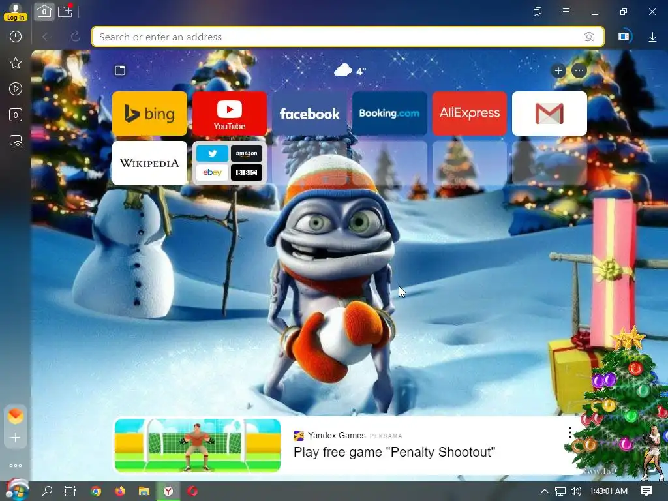Open a new tab with plus icon
668x501 pixels.
point(65,12)
